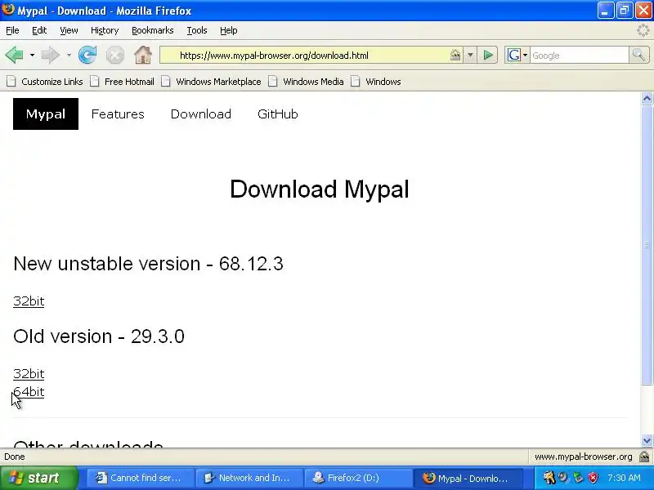Click the scrollbar up arrow
The width and height of the screenshot is (654, 490).
647,99
